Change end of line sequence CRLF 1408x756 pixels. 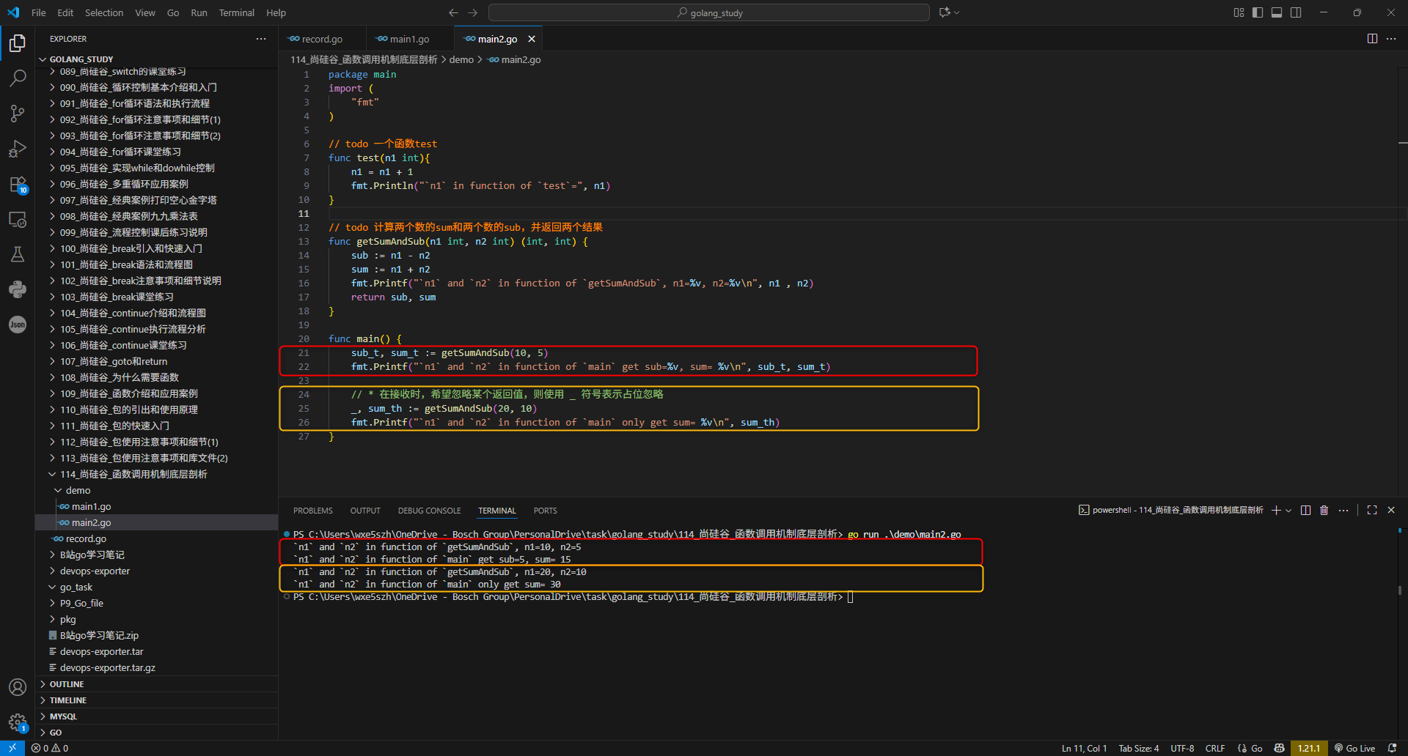pyautogui.click(x=1215, y=748)
